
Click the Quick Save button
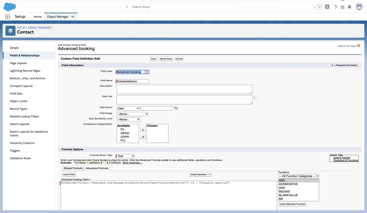coord(166,59)
